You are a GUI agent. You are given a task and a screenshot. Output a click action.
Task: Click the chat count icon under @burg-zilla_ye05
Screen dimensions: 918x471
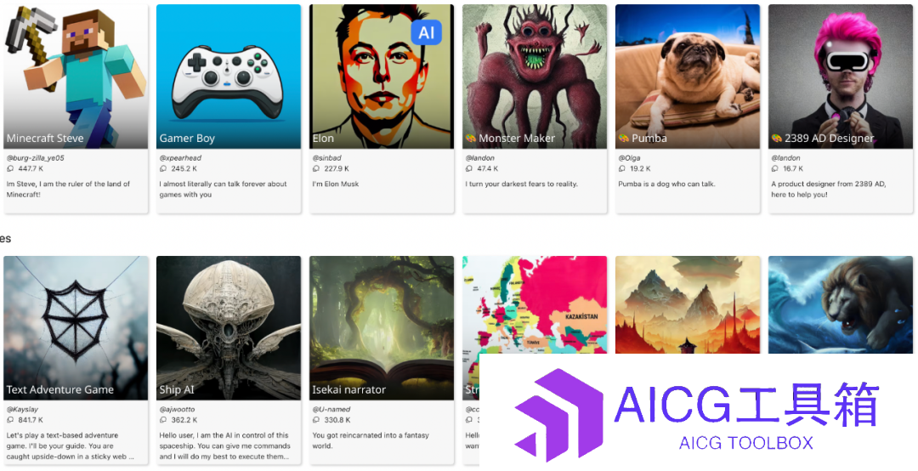[10, 168]
